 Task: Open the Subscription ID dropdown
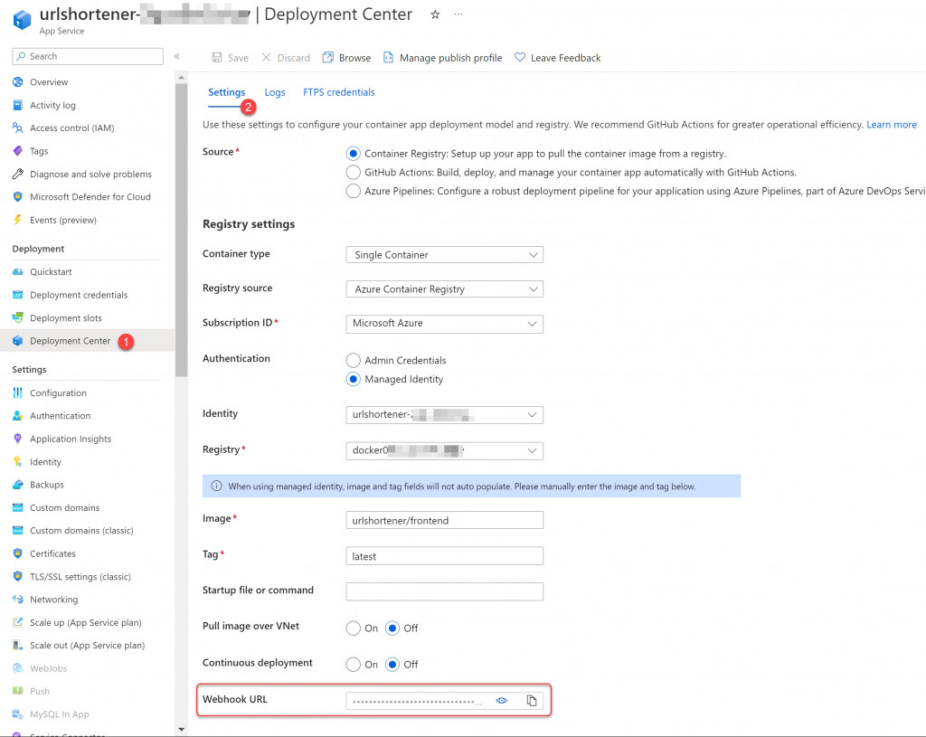point(444,324)
